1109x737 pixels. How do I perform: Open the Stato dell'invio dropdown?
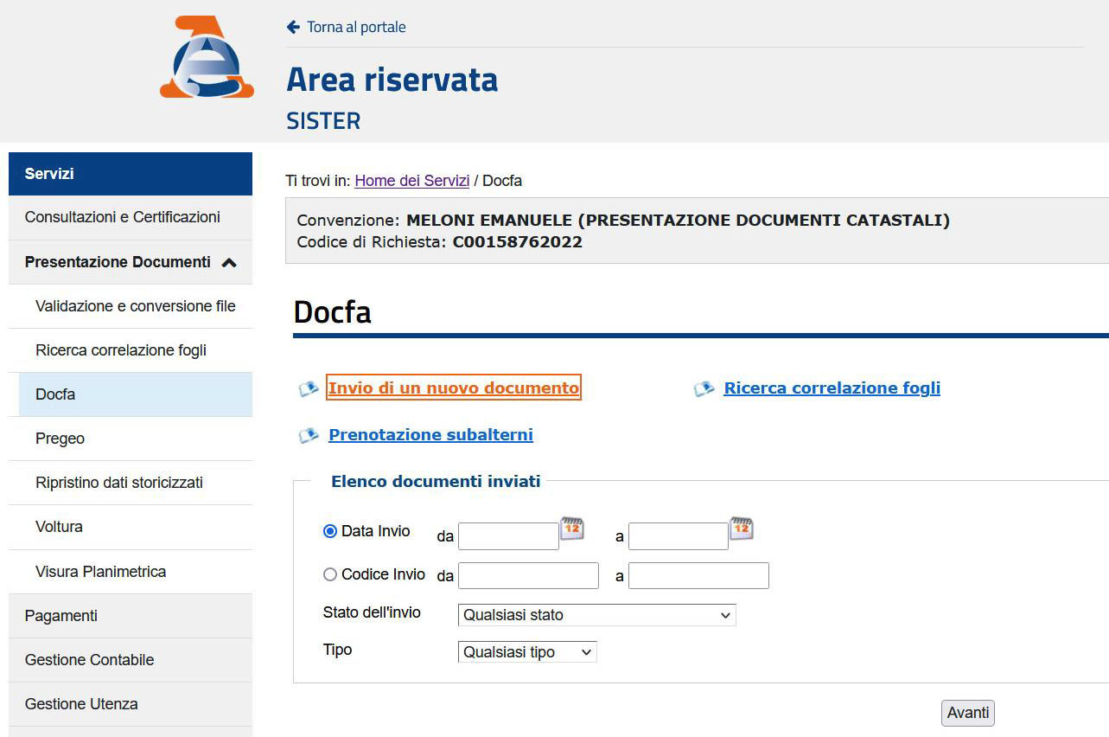coord(596,615)
